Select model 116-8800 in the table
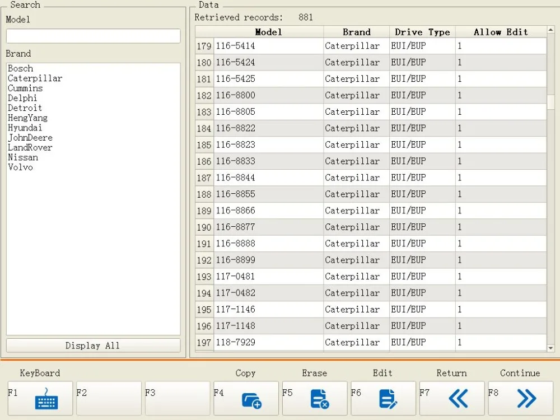Image resolution: width=560 pixels, height=420 pixels. (269, 95)
